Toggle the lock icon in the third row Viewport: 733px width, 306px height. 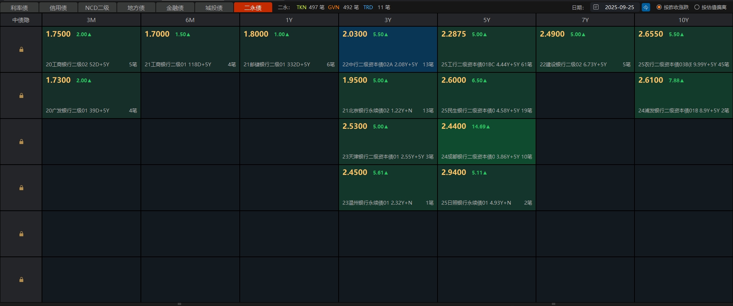coord(21,142)
